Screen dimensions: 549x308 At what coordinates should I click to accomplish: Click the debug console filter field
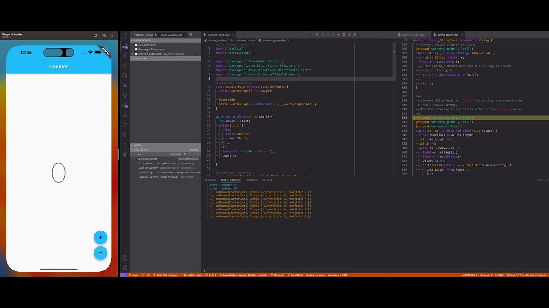(x=543, y=180)
